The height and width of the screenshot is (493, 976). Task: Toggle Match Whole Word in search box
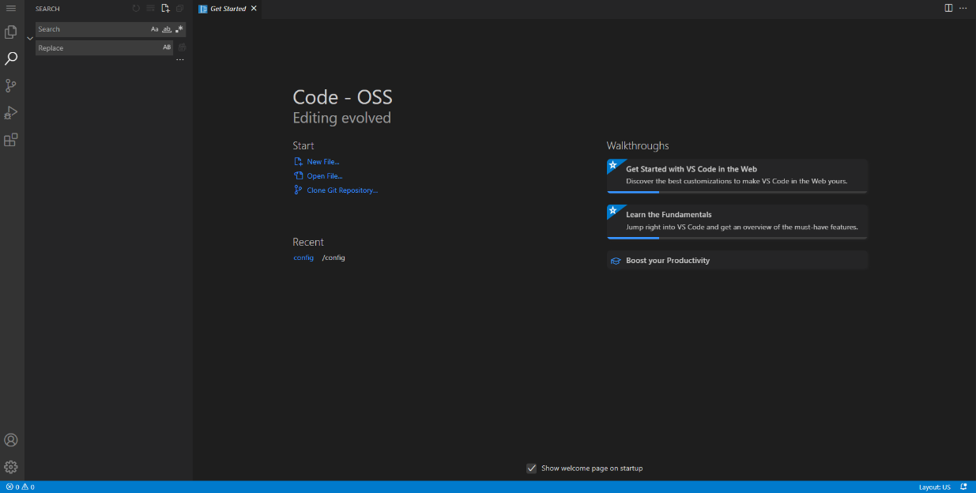point(167,29)
